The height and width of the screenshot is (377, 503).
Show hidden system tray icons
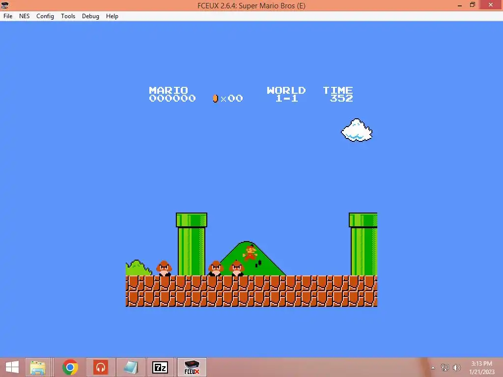tap(433, 368)
